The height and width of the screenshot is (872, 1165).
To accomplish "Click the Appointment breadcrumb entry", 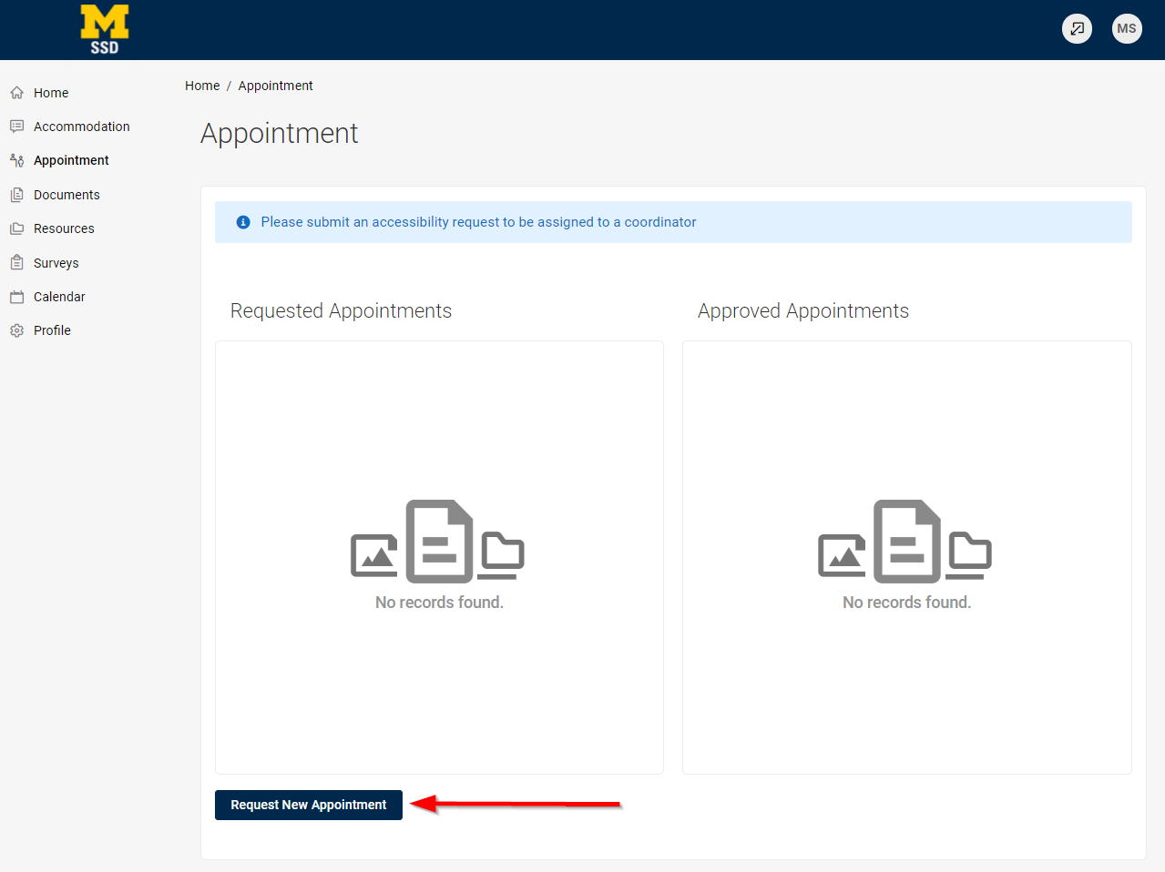I will pyautogui.click(x=275, y=85).
